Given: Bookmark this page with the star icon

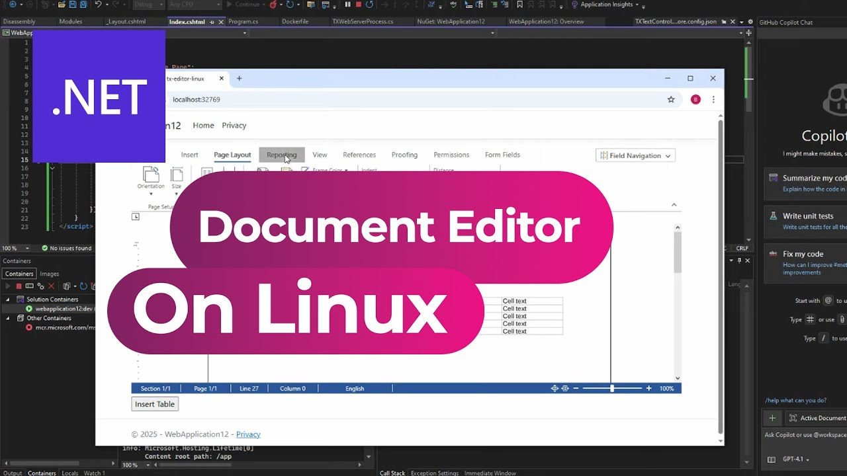Looking at the screenshot, I should pos(671,99).
